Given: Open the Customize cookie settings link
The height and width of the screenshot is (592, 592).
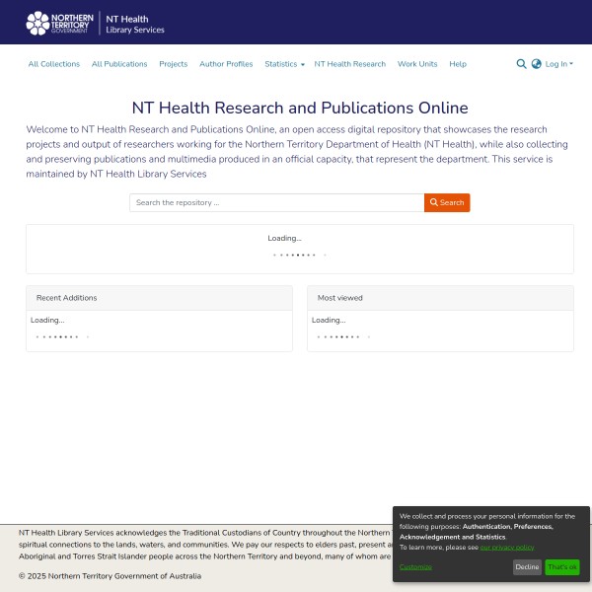Looking at the screenshot, I should pyautogui.click(x=415, y=567).
